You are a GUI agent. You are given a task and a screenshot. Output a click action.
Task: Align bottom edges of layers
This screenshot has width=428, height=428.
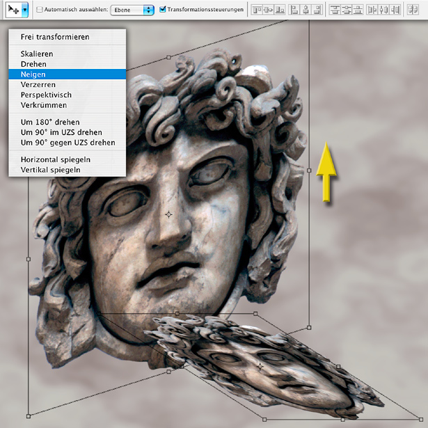click(280, 10)
